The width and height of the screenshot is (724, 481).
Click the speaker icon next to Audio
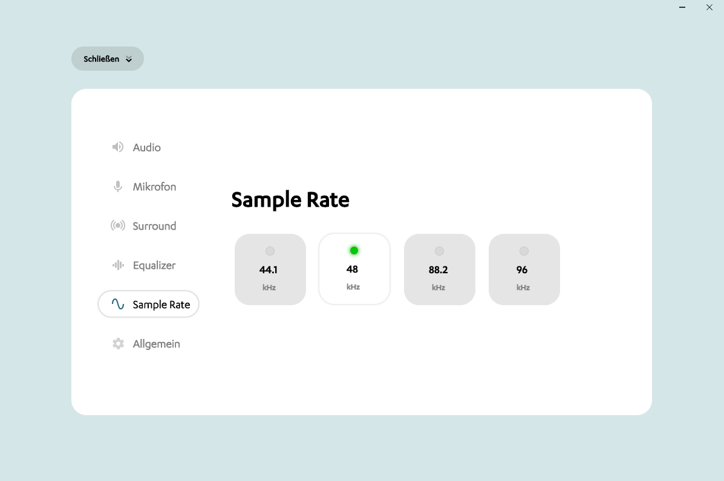[118, 147]
